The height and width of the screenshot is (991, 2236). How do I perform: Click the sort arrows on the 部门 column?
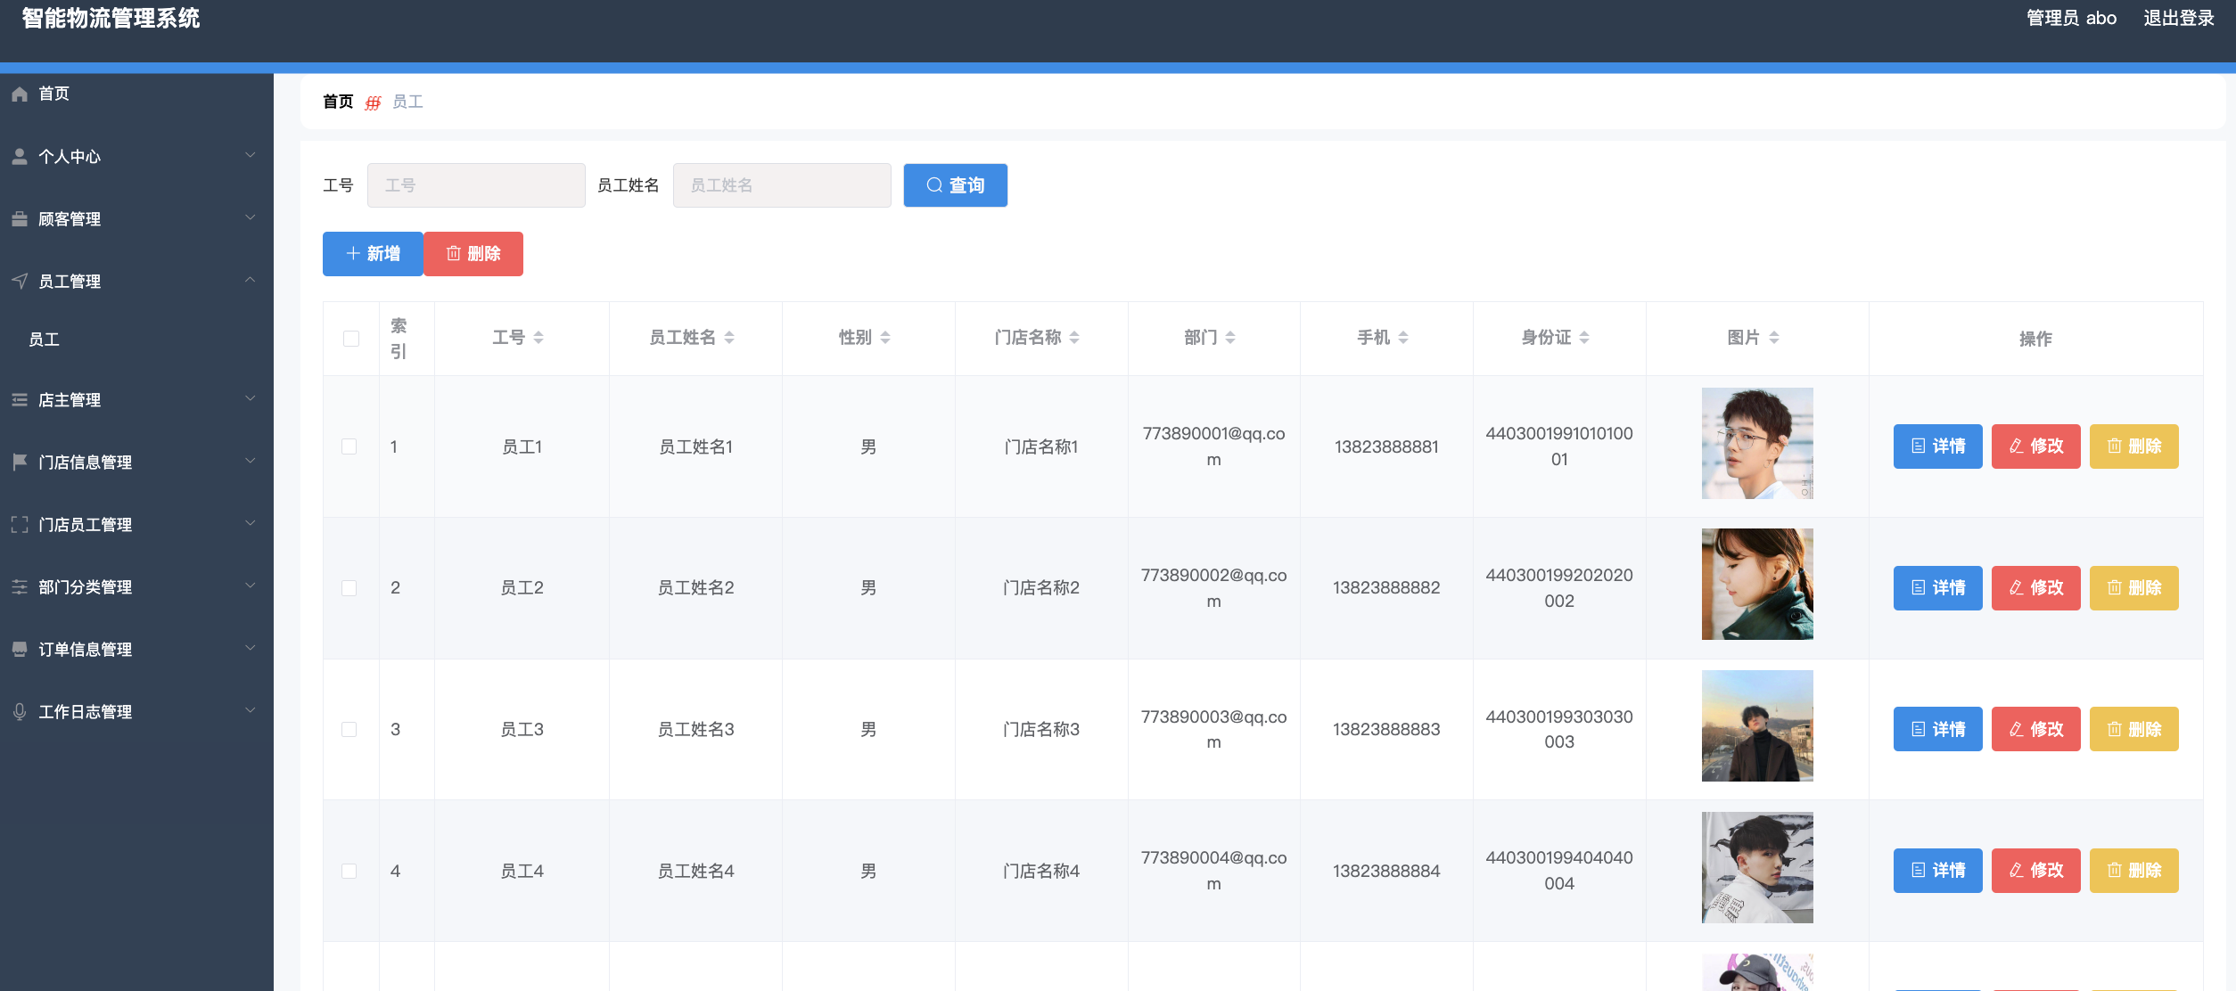point(1230,338)
